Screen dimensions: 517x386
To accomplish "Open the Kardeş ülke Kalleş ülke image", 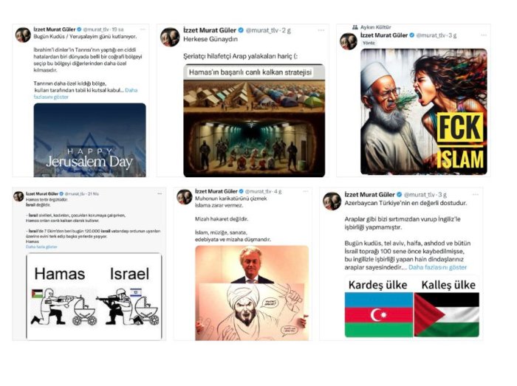I will 412,307.
